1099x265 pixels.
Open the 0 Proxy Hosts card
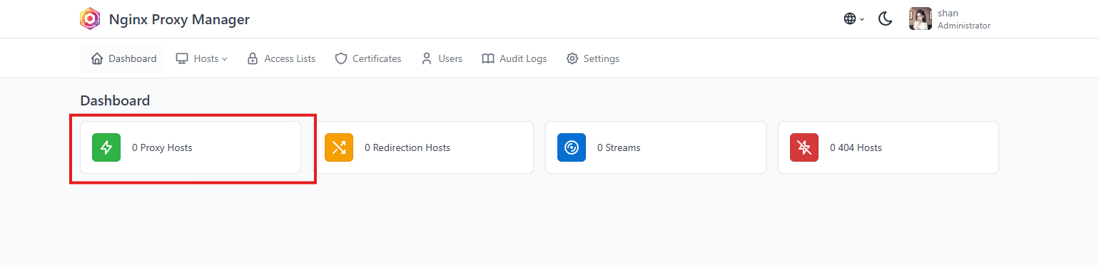click(x=191, y=147)
